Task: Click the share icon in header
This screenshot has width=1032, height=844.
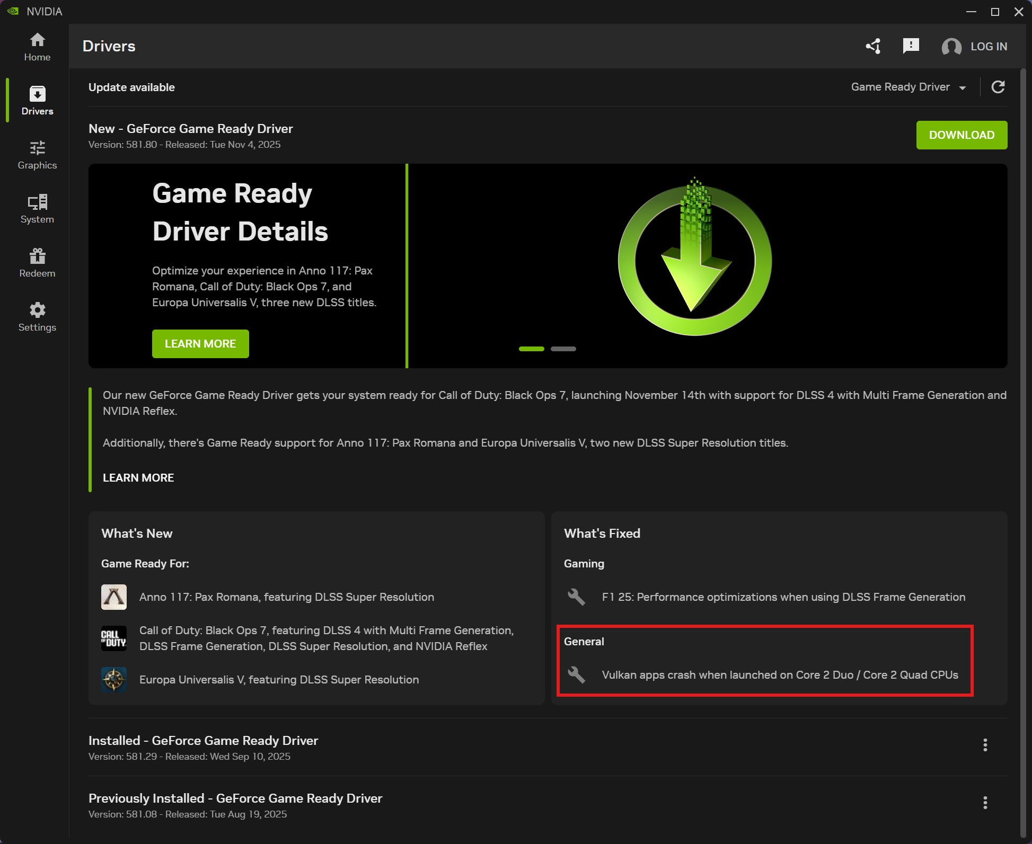Action: point(873,46)
